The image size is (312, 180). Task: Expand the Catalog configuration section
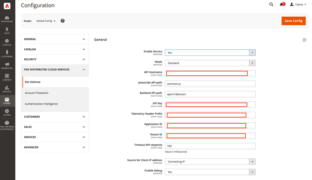55,49
